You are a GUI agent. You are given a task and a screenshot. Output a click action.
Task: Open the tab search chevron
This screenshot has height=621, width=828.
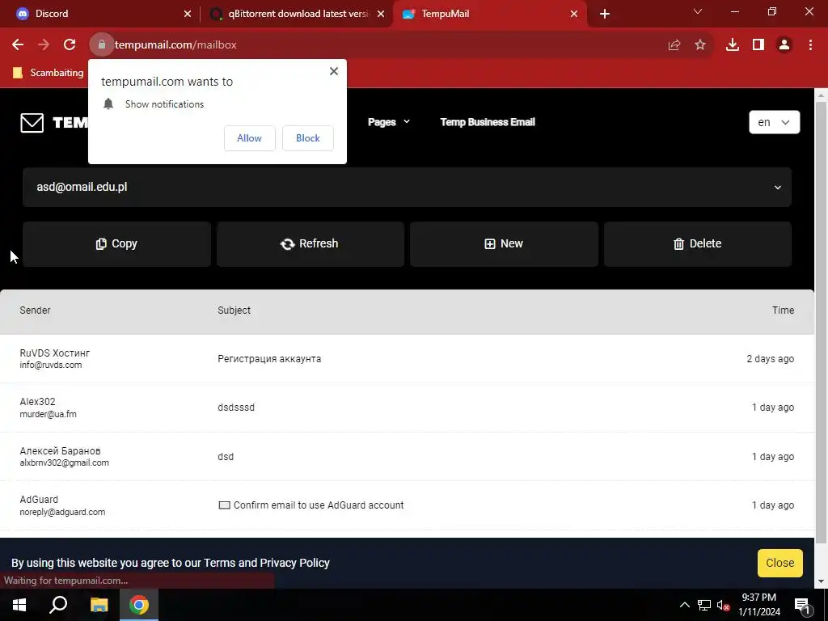click(x=698, y=11)
